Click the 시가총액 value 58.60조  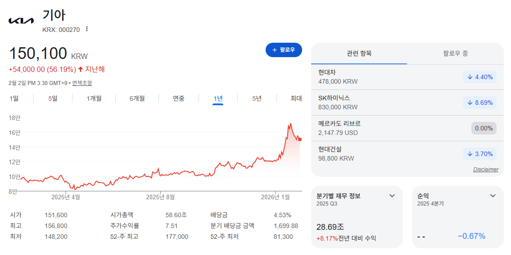point(176,215)
